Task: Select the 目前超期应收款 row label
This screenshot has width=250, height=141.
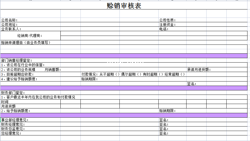Action: tap(17, 74)
